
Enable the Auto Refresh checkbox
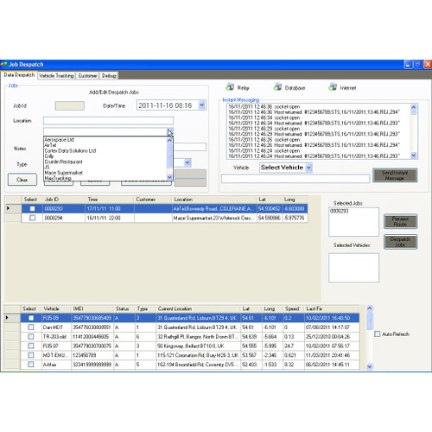377,334
